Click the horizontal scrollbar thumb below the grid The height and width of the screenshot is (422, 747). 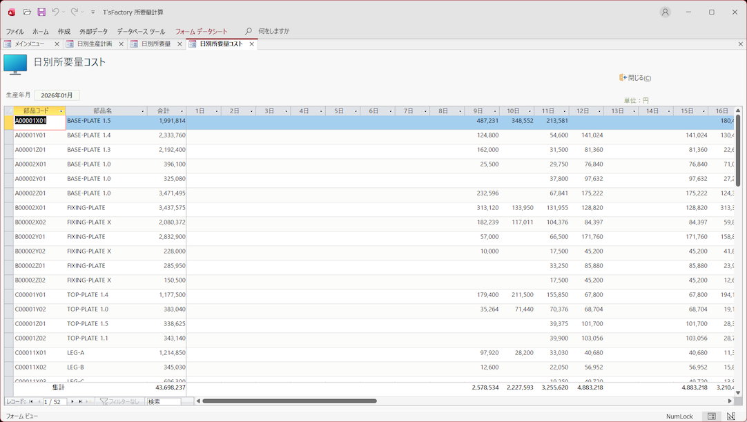(289, 401)
